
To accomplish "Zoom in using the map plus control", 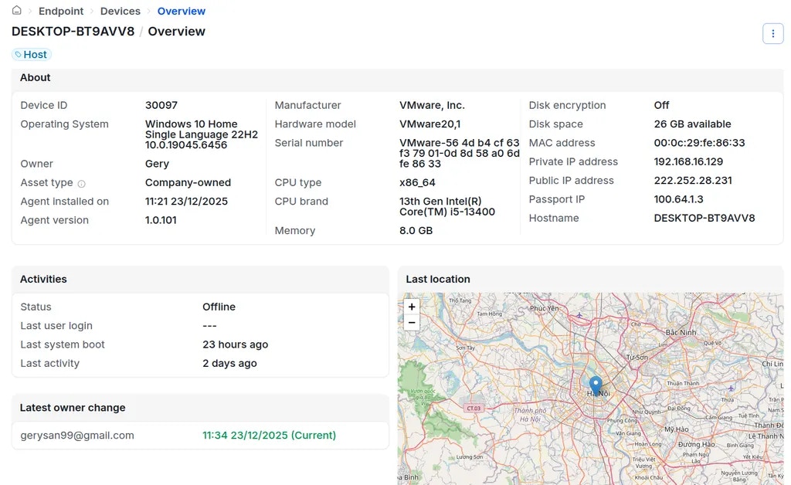I will click(411, 306).
